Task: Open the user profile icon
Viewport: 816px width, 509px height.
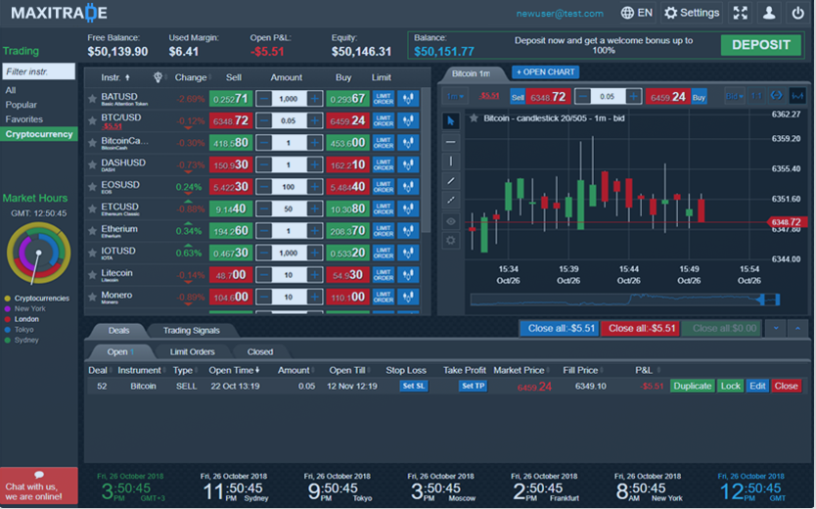Action: [769, 13]
